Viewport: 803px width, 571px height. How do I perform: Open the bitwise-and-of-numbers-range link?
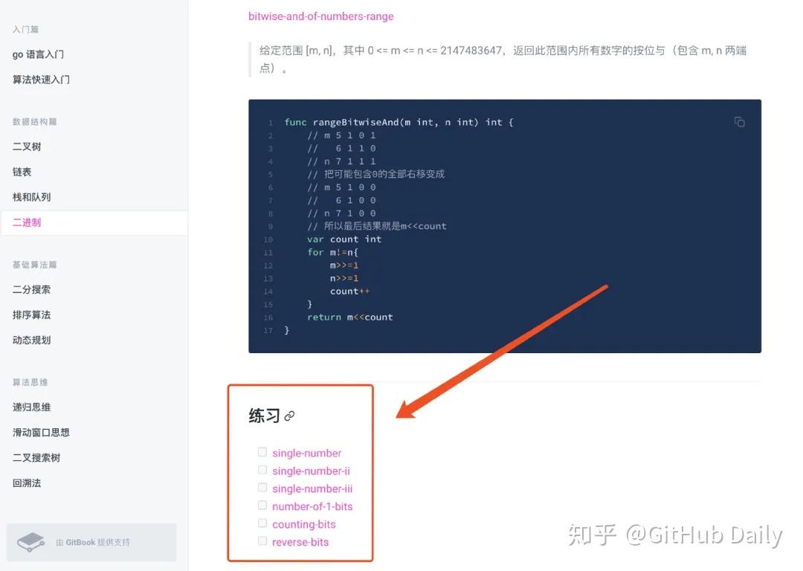tap(321, 16)
